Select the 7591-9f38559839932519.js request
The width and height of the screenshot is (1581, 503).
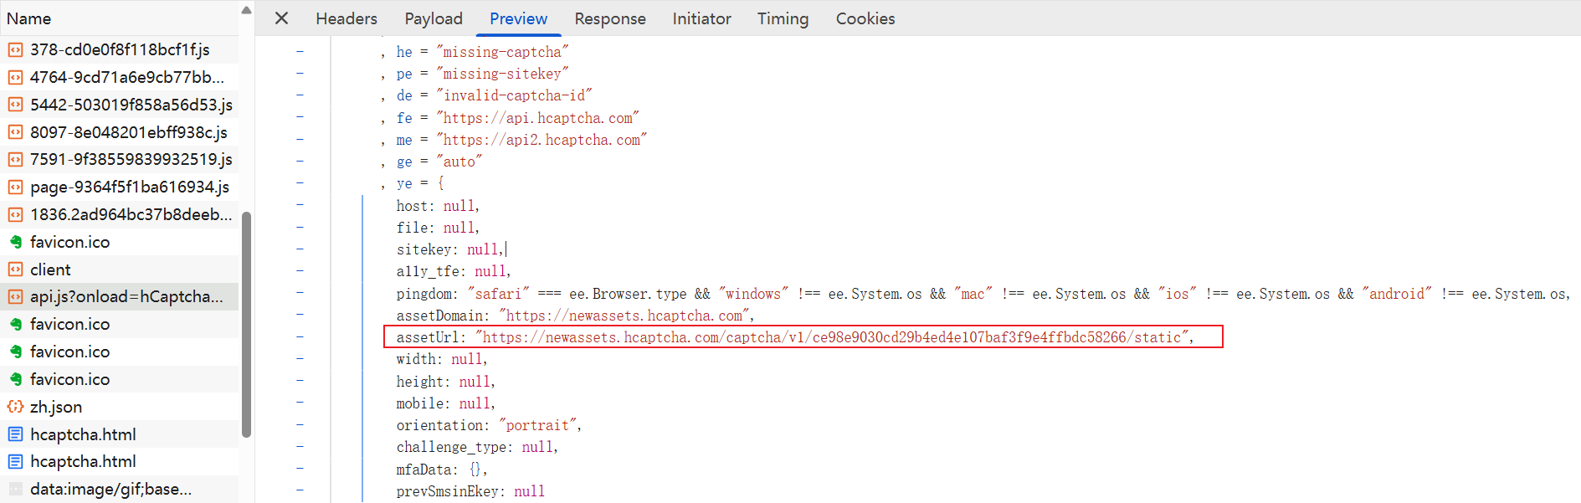[x=131, y=159]
